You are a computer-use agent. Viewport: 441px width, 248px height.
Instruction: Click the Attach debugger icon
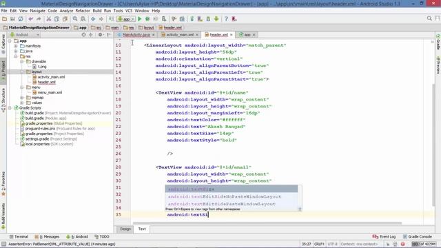(164, 19)
